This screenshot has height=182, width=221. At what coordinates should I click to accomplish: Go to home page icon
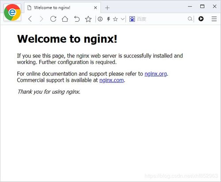65,19
